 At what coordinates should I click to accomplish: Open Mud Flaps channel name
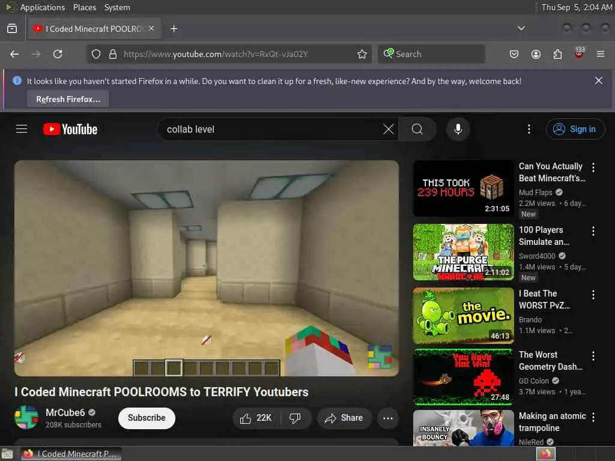535,193
